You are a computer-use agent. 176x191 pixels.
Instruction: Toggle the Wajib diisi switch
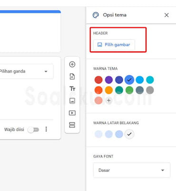tap(33, 130)
